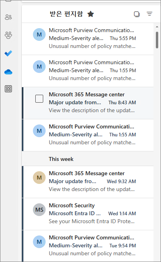Open the Microsoft Entra ID email
The width and height of the screenshot is (161, 262).
click(x=88, y=214)
